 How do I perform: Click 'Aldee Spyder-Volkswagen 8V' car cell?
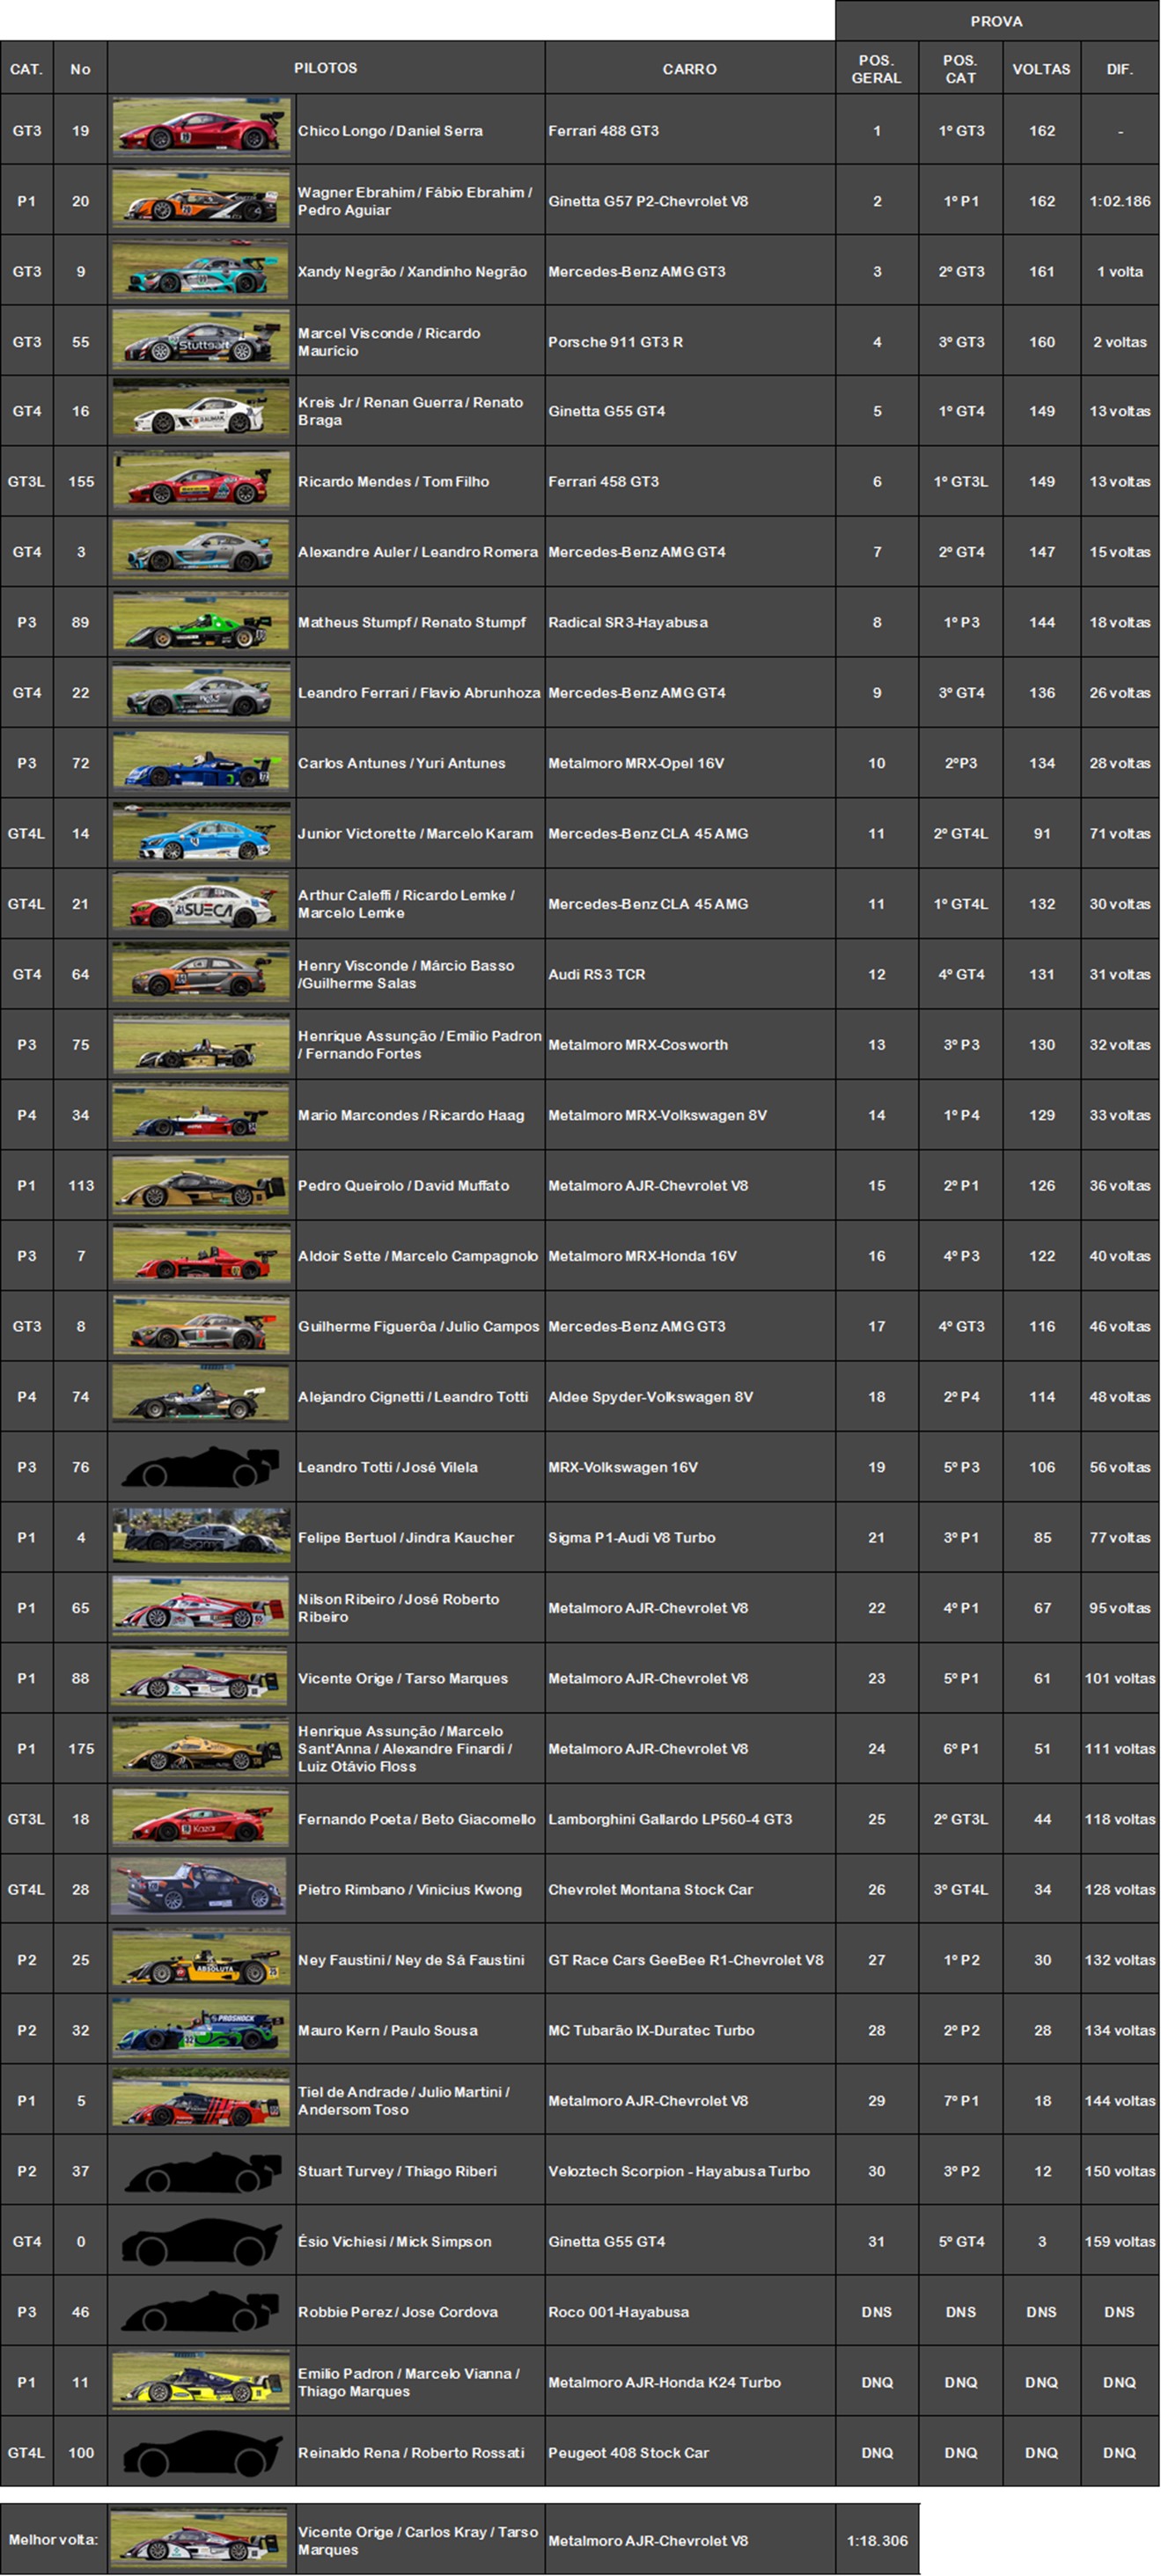click(689, 1397)
